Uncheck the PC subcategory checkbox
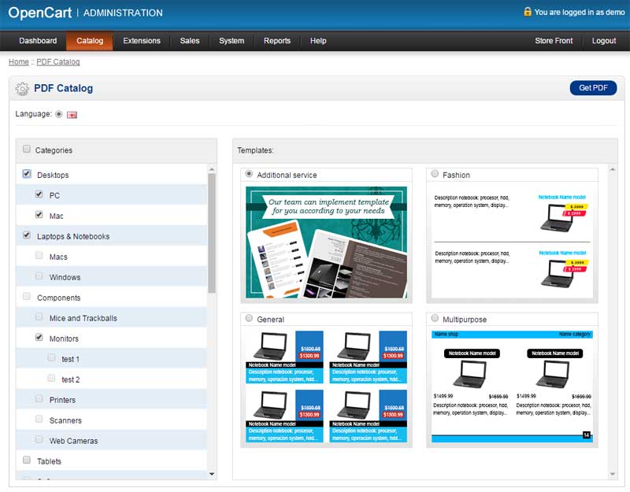Screen dimensions: 630x492 (x=39, y=194)
